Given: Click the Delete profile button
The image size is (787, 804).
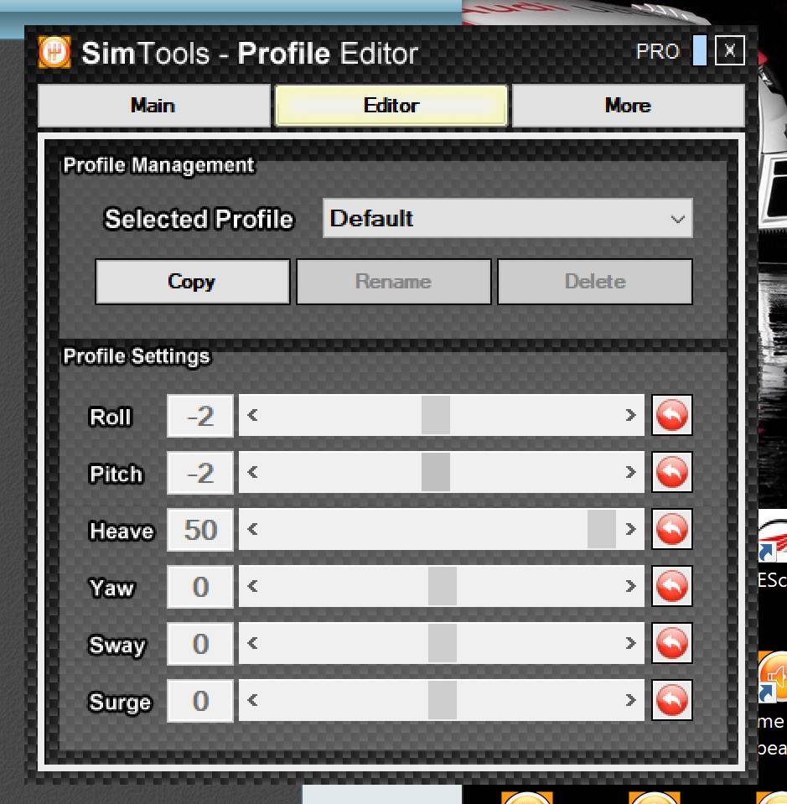Looking at the screenshot, I should click(595, 282).
